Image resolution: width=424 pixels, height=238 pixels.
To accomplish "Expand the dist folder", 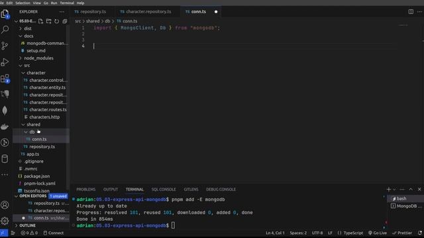I will point(28,28).
